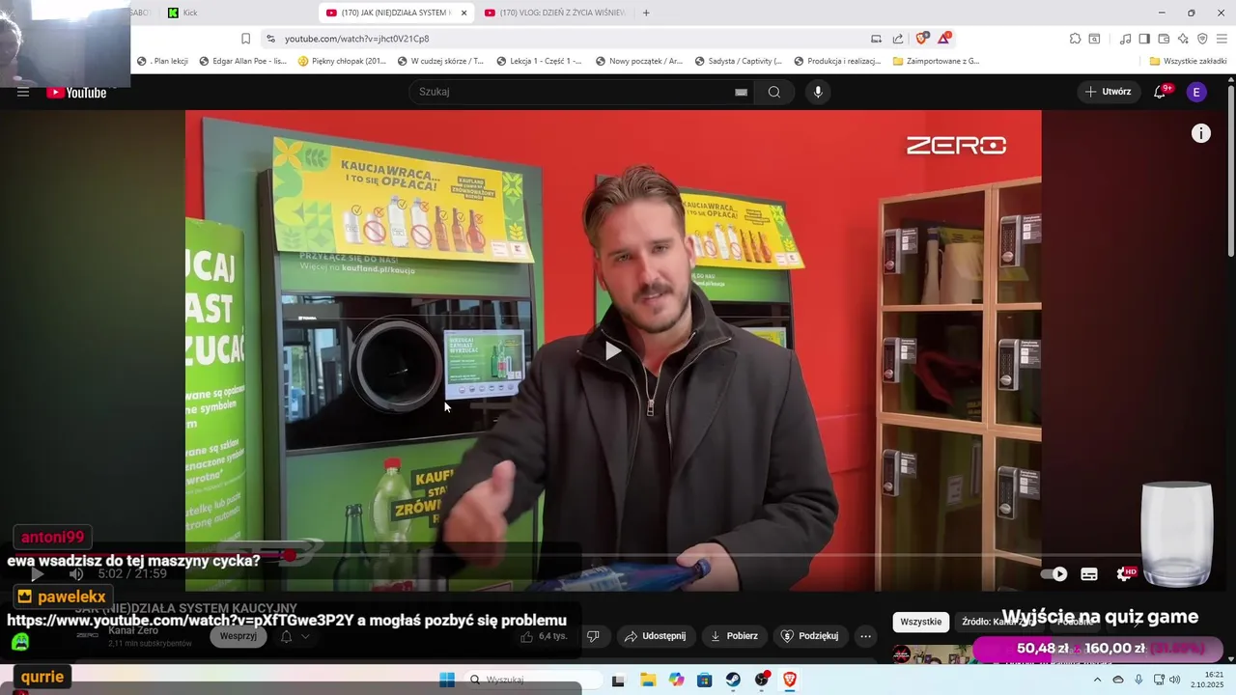Start voice search with the microphone
The width and height of the screenshot is (1236, 695).
pos(818,92)
